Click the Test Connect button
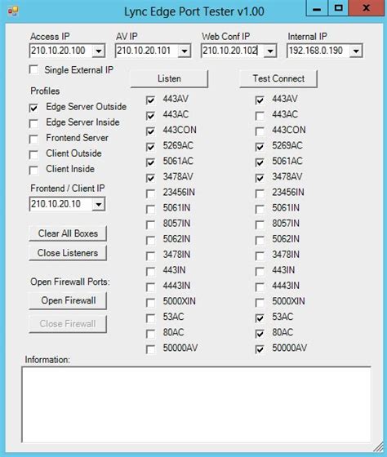 tap(278, 78)
